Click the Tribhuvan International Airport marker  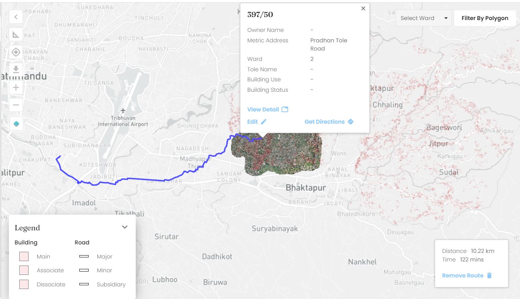pyautogui.click(x=123, y=111)
